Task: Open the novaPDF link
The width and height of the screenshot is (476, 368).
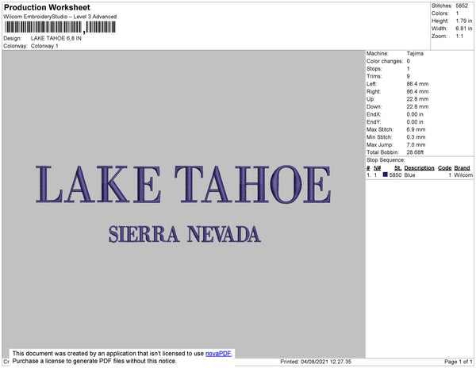Action: coord(218,354)
